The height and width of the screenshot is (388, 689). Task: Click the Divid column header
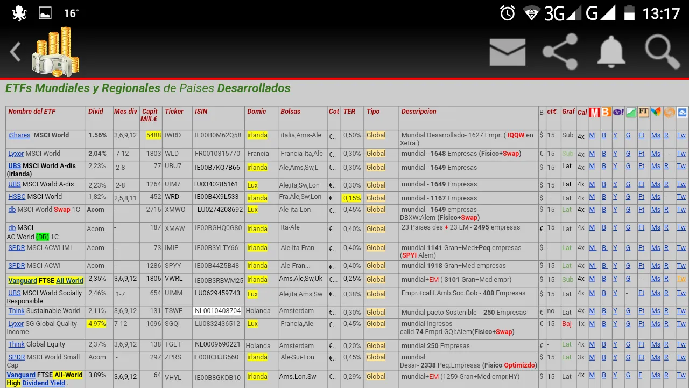click(x=96, y=112)
